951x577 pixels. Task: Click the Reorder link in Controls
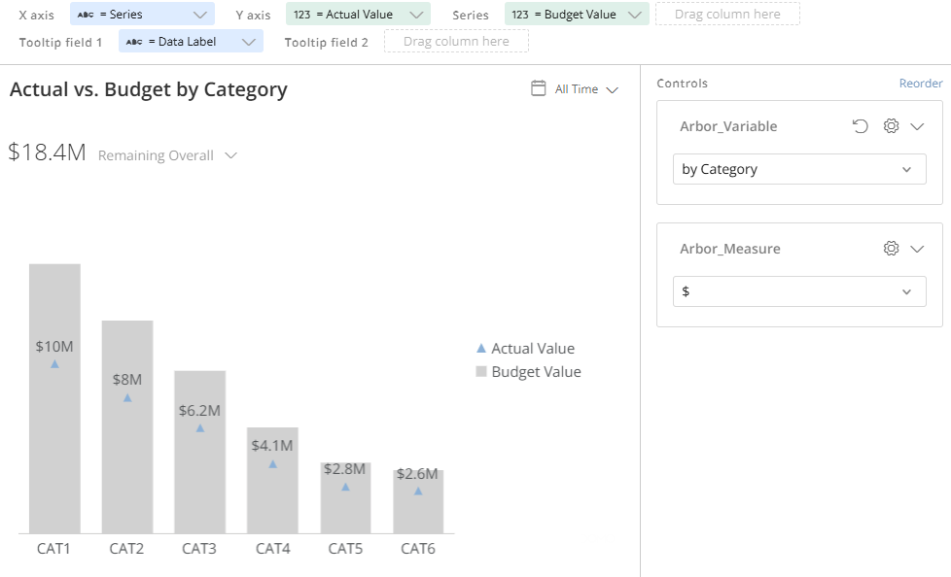tap(921, 83)
